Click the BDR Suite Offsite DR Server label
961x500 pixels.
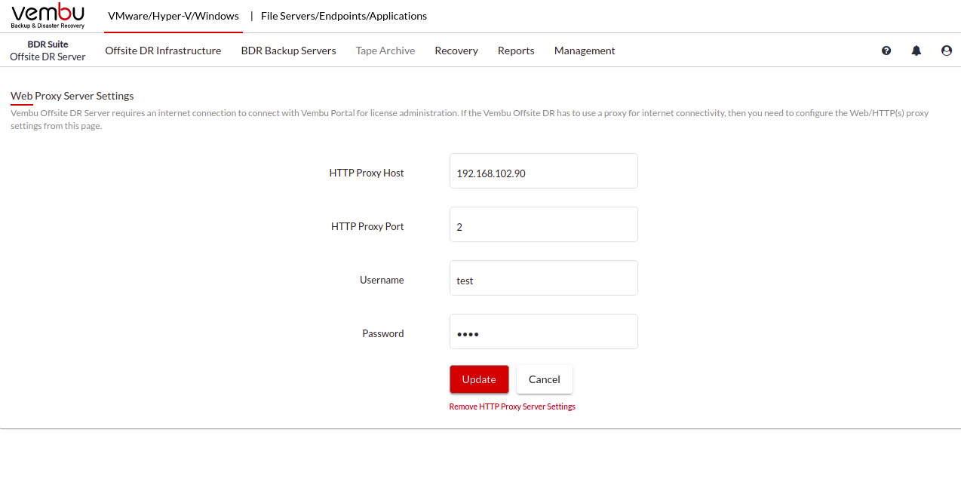[x=48, y=51]
